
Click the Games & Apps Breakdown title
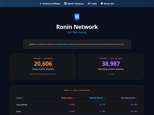pos(77,90)
